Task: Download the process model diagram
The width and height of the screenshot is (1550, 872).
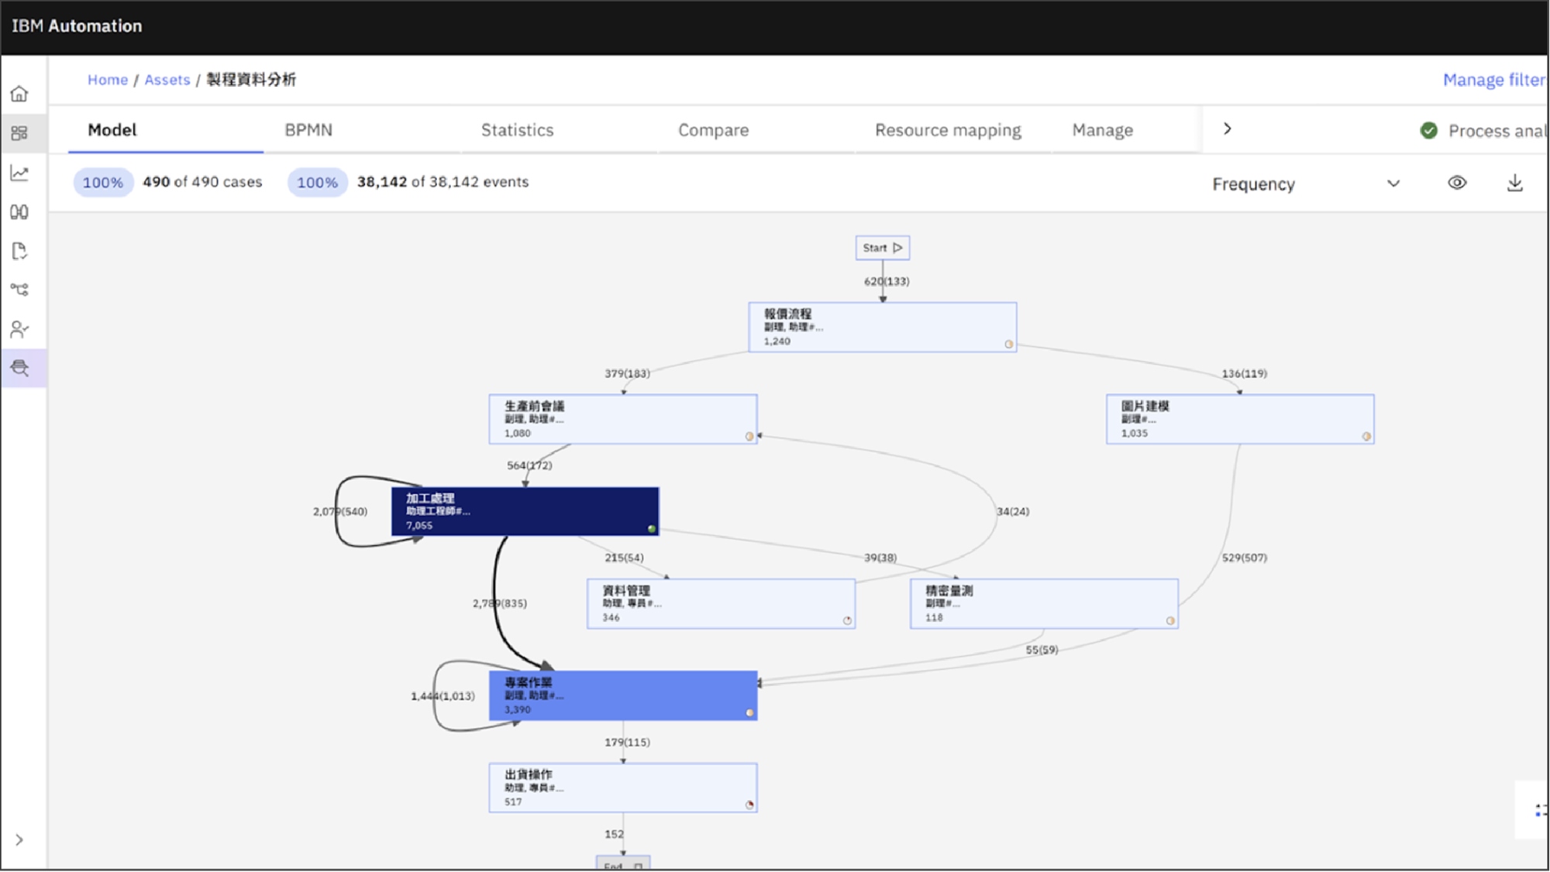Action: pyautogui.click(x=1514, y=184)
